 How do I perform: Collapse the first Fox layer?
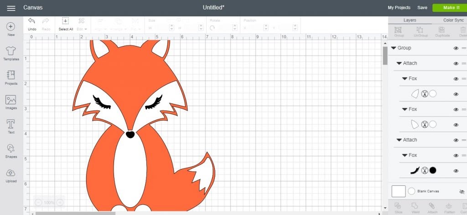point(405,78)
